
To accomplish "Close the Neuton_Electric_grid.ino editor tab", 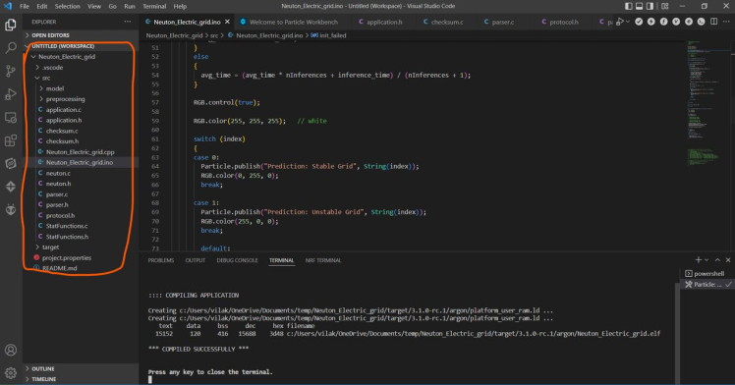I will tap(227, 22).
